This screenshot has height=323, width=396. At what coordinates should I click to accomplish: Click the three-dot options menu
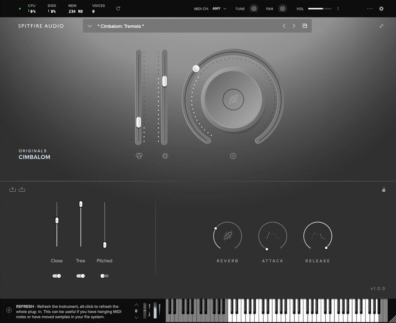coord(370,8)
